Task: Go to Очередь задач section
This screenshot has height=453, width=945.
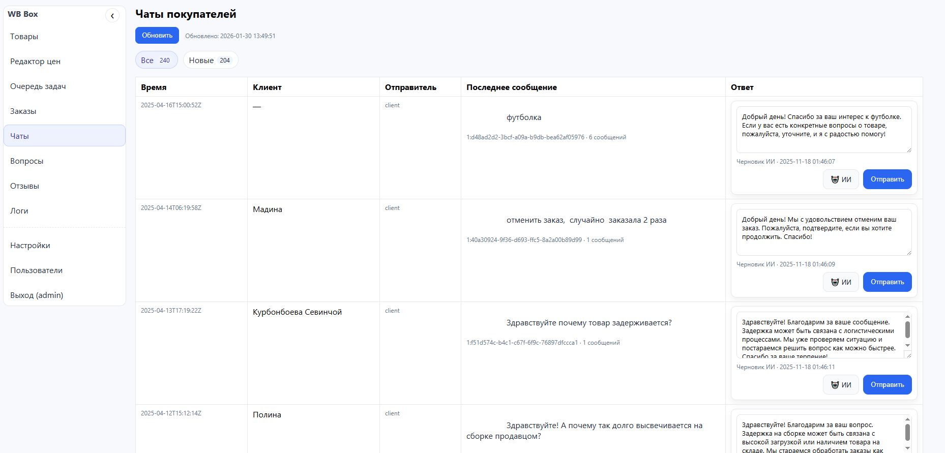Action: tap(38, 86)
